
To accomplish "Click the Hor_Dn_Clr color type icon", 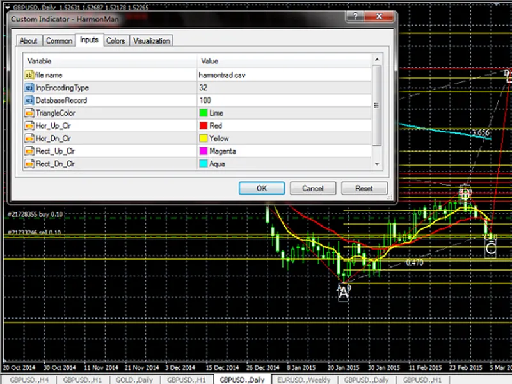I will tap(29, 138).
